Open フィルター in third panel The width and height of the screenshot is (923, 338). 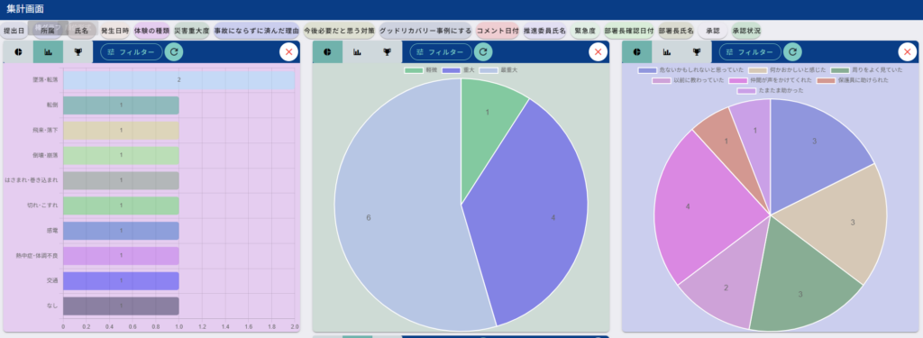(750, 51)
